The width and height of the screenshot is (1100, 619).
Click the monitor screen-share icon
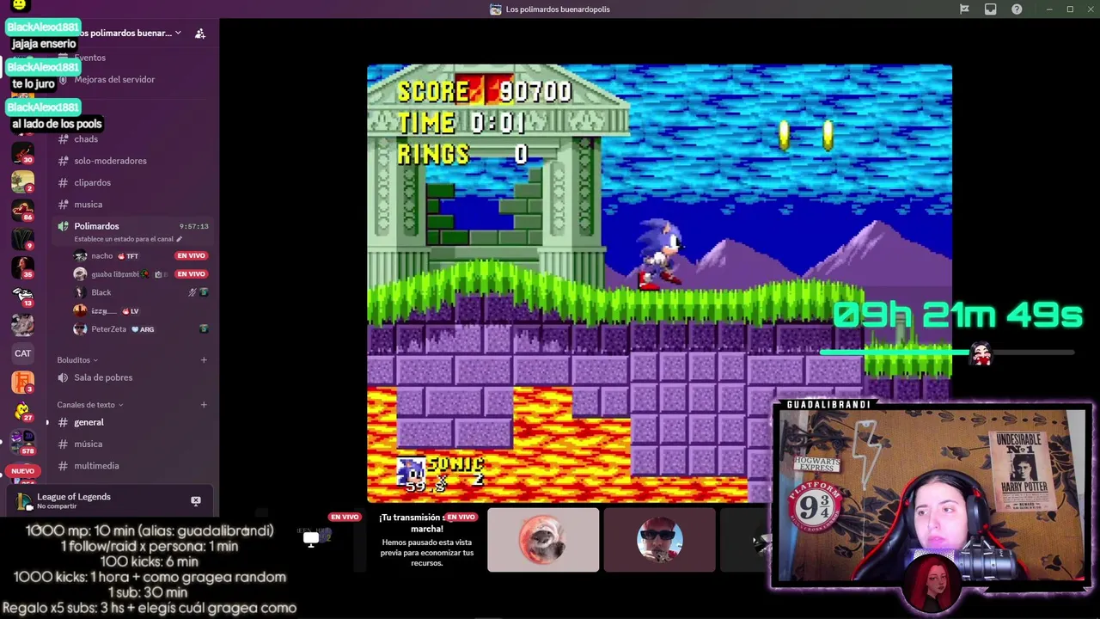coord(311,539)
